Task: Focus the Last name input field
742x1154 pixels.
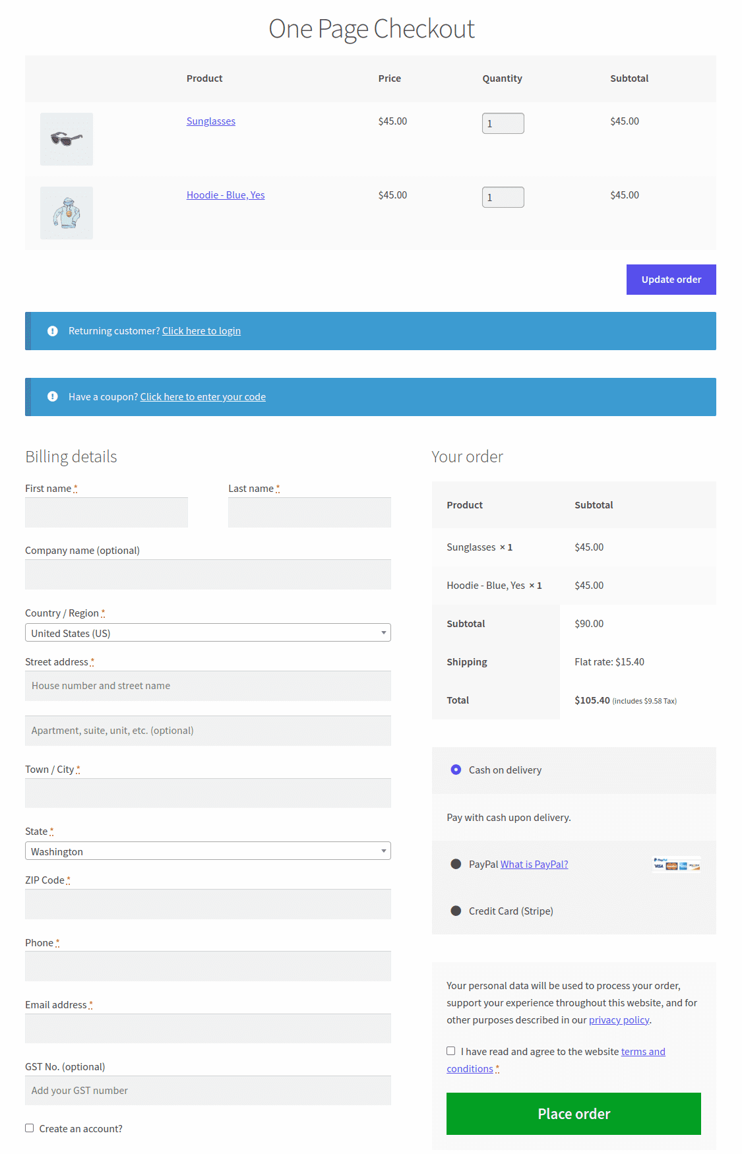Action: coord(309,512)
